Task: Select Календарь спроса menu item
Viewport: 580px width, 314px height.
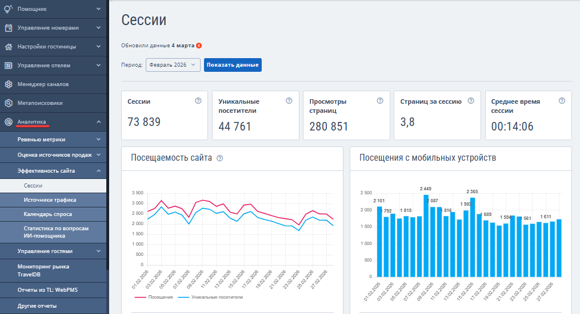Action: pos(49,214)
